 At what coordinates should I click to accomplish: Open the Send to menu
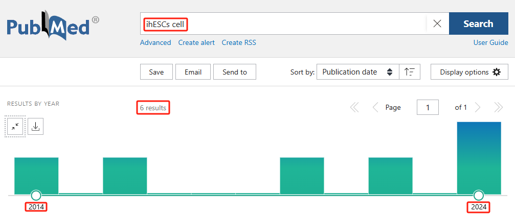point(235,72)
